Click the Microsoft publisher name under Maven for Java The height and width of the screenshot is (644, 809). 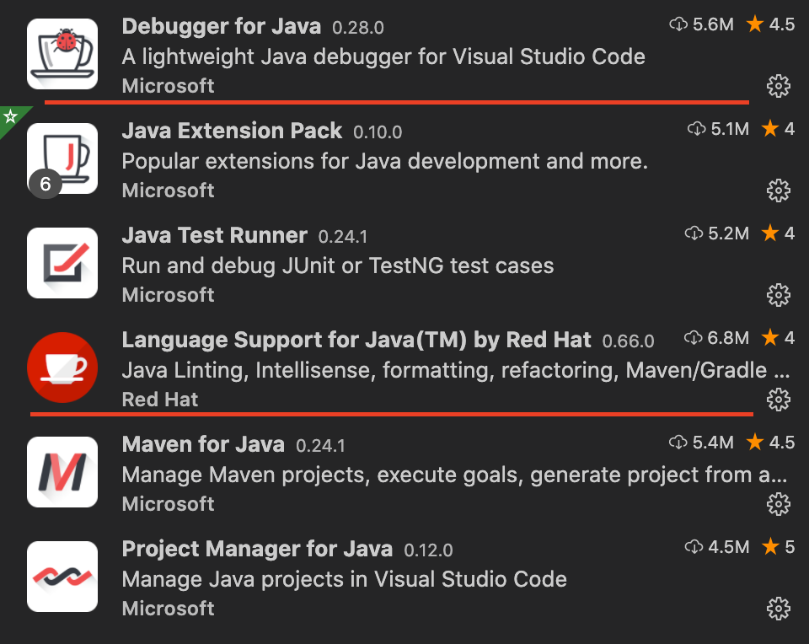168,503
